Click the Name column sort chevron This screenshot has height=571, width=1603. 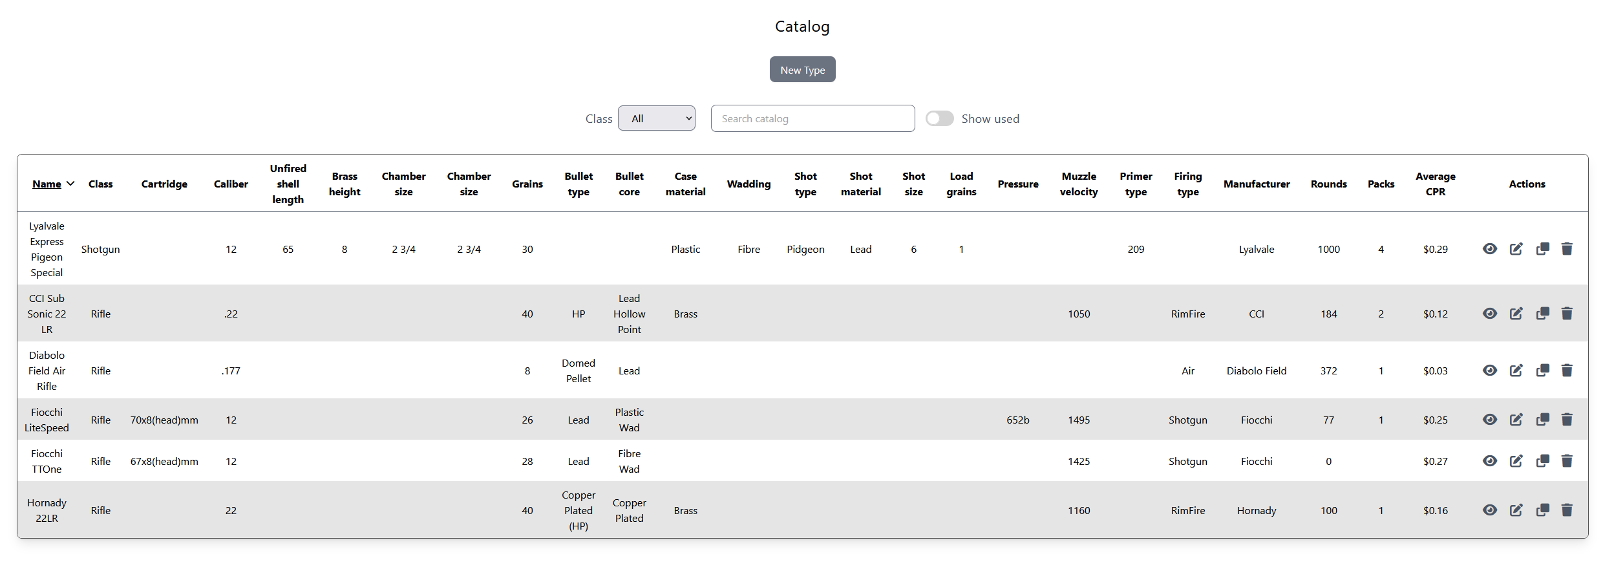(71, 184)
